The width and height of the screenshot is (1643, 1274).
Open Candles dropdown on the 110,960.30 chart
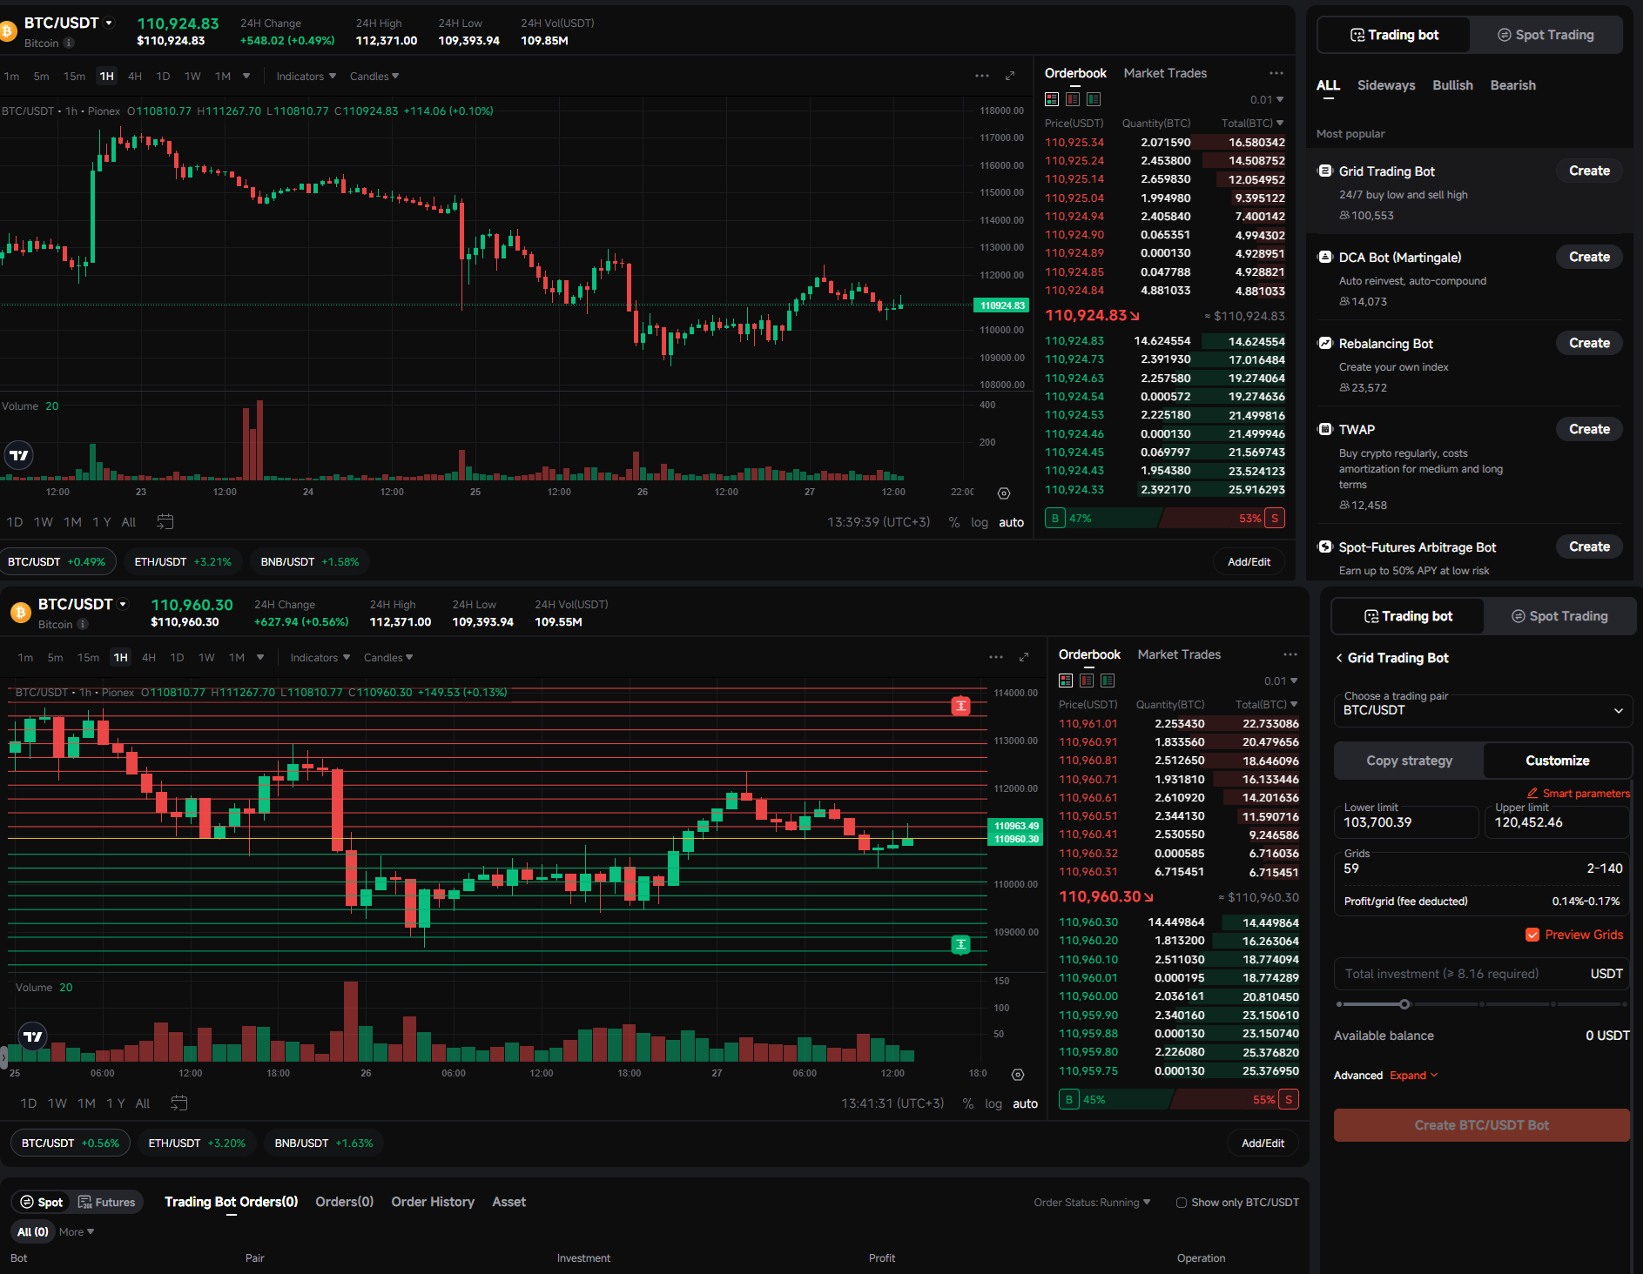388,658
